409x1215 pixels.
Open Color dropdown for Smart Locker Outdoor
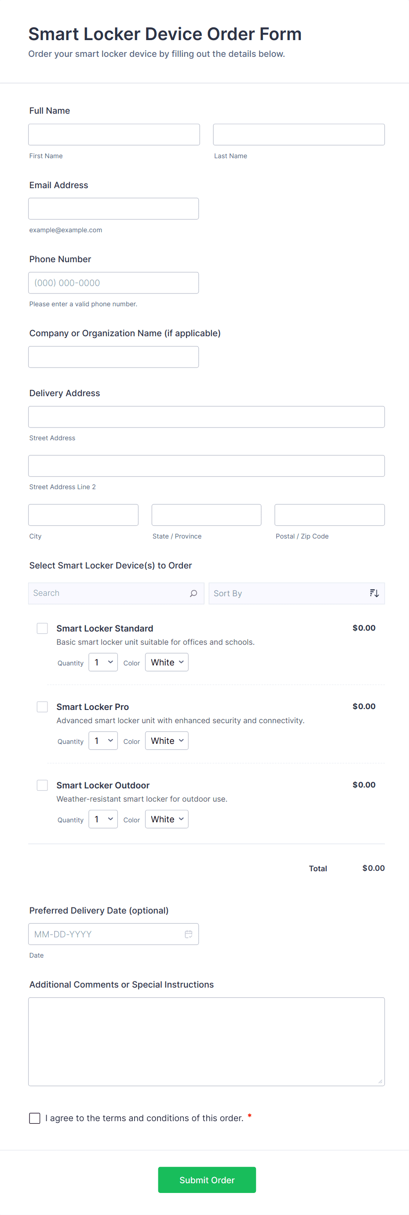[x=167, y=819]
